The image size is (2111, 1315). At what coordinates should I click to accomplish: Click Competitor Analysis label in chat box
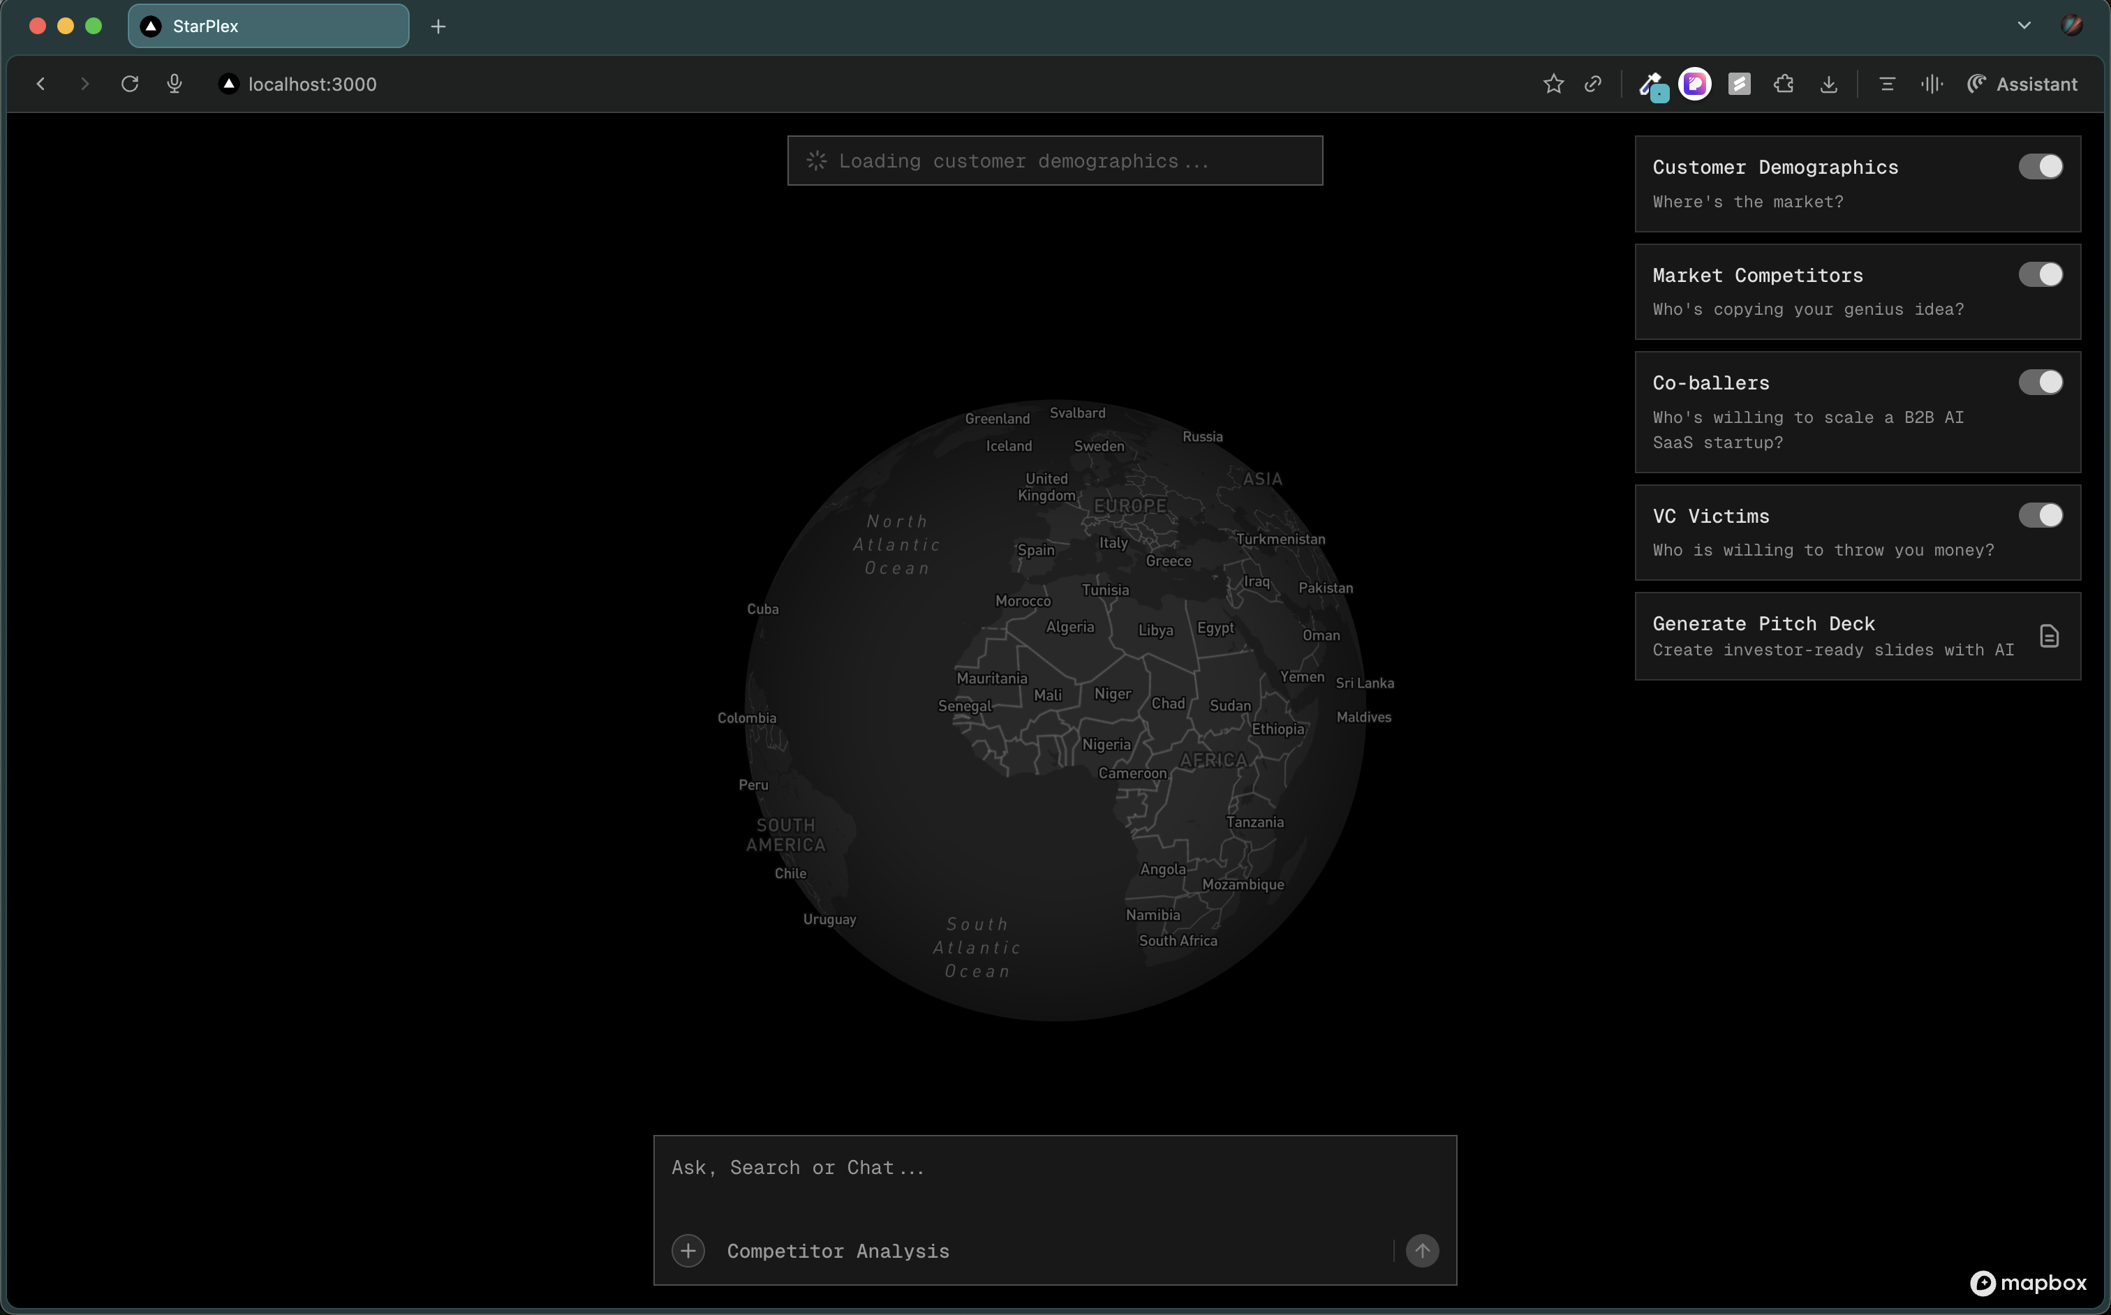[x=838, y=1251]
